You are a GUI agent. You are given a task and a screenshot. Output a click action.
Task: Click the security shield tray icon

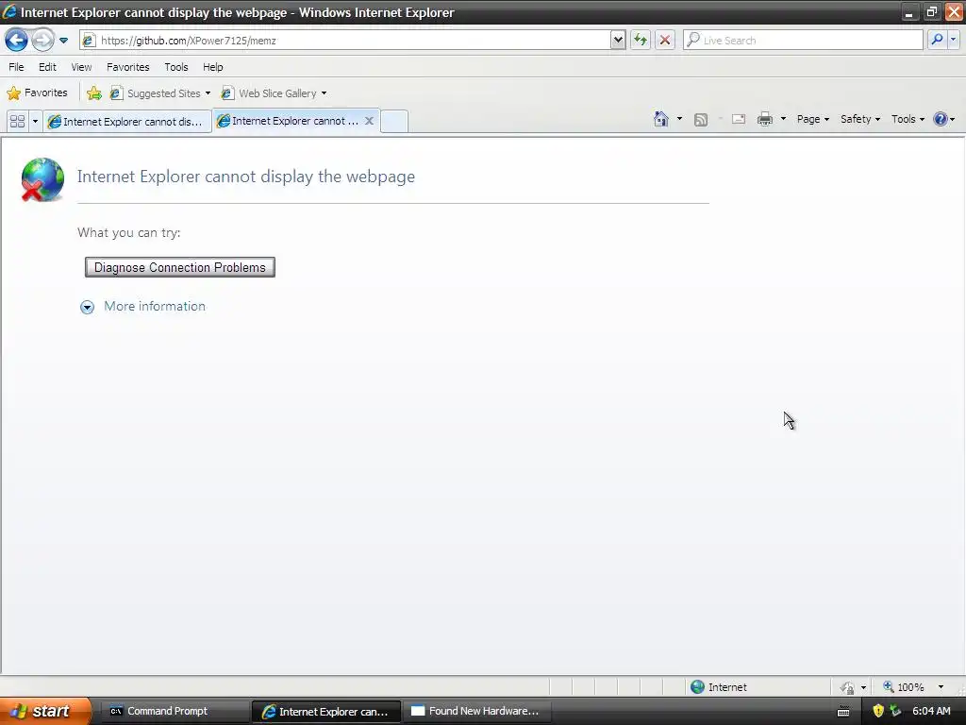click(878, 711)
